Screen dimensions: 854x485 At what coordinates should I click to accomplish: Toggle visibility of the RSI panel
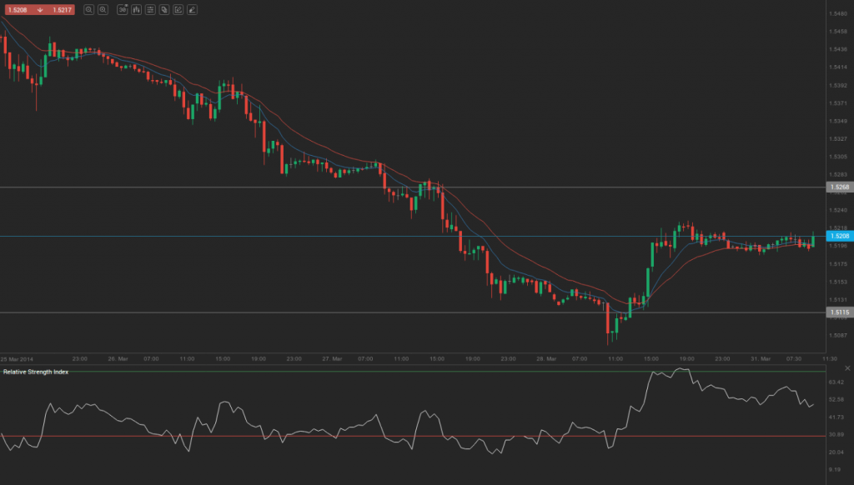846,367
